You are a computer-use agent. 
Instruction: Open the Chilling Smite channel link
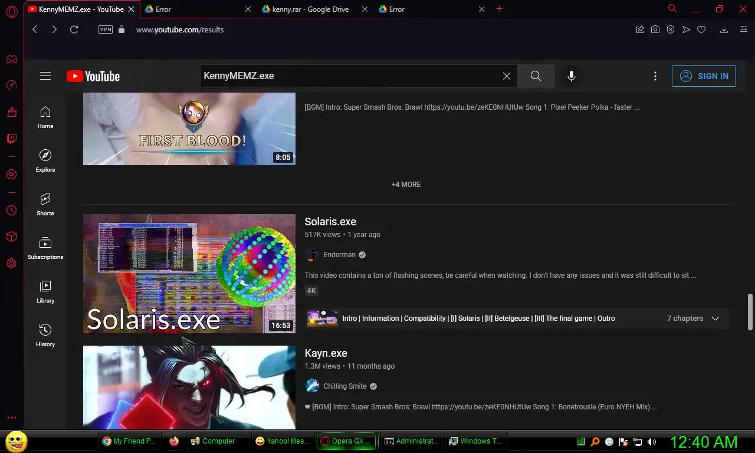345,386
